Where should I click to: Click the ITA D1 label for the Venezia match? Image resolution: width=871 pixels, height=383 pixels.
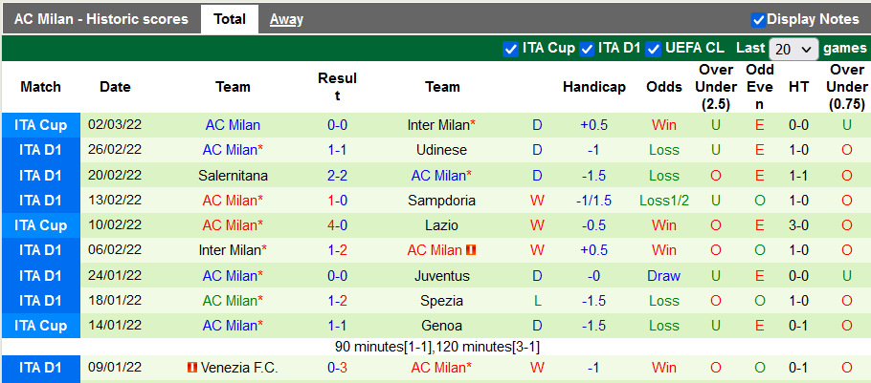point(40,368)
